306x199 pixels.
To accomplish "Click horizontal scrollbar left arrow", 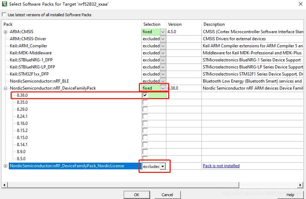I will (5, 185).
